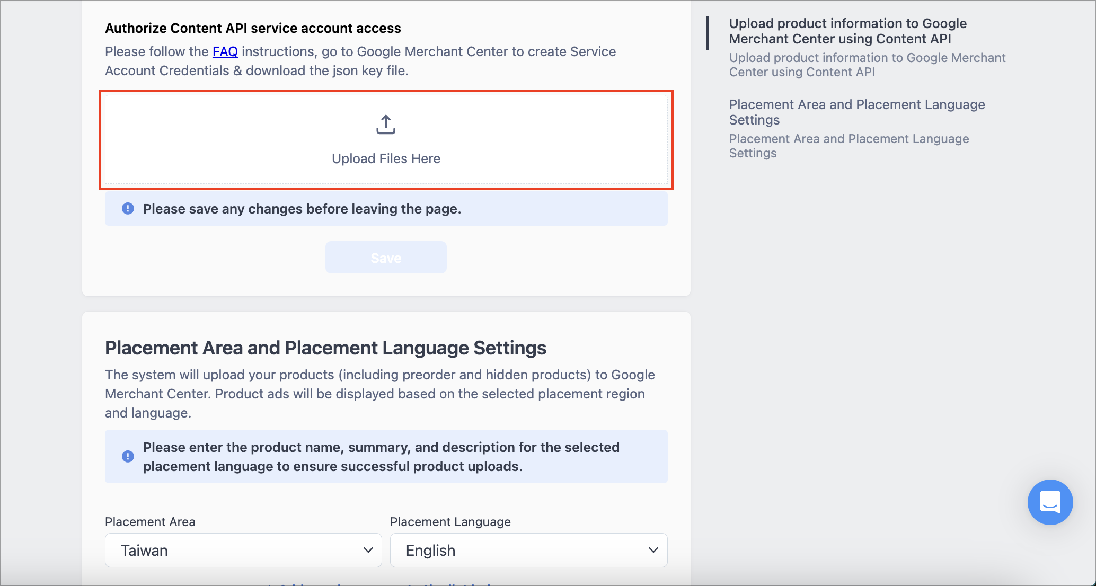
Task: Click the save changes before leaving notice
Action: coord(386,209)
